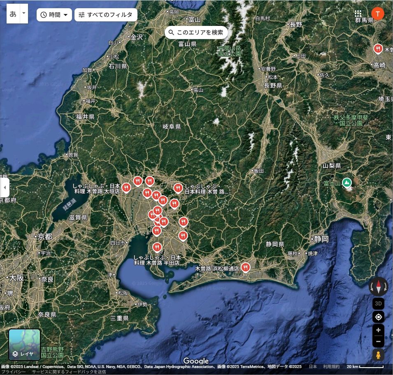The height and width of the screenshot is (375, 393).
Task: Select 木曽路 大垣店 restaurant pin
Action: 126,188
